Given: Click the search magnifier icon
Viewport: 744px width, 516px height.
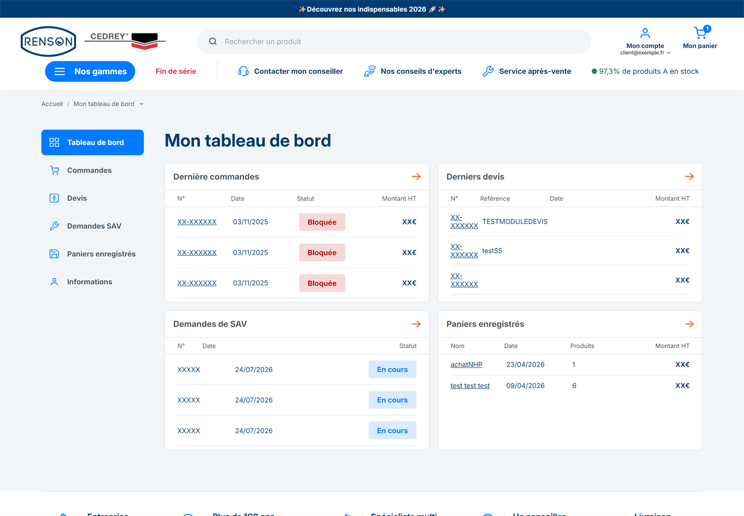Looking at the screenshot, I should pos(213,41).
